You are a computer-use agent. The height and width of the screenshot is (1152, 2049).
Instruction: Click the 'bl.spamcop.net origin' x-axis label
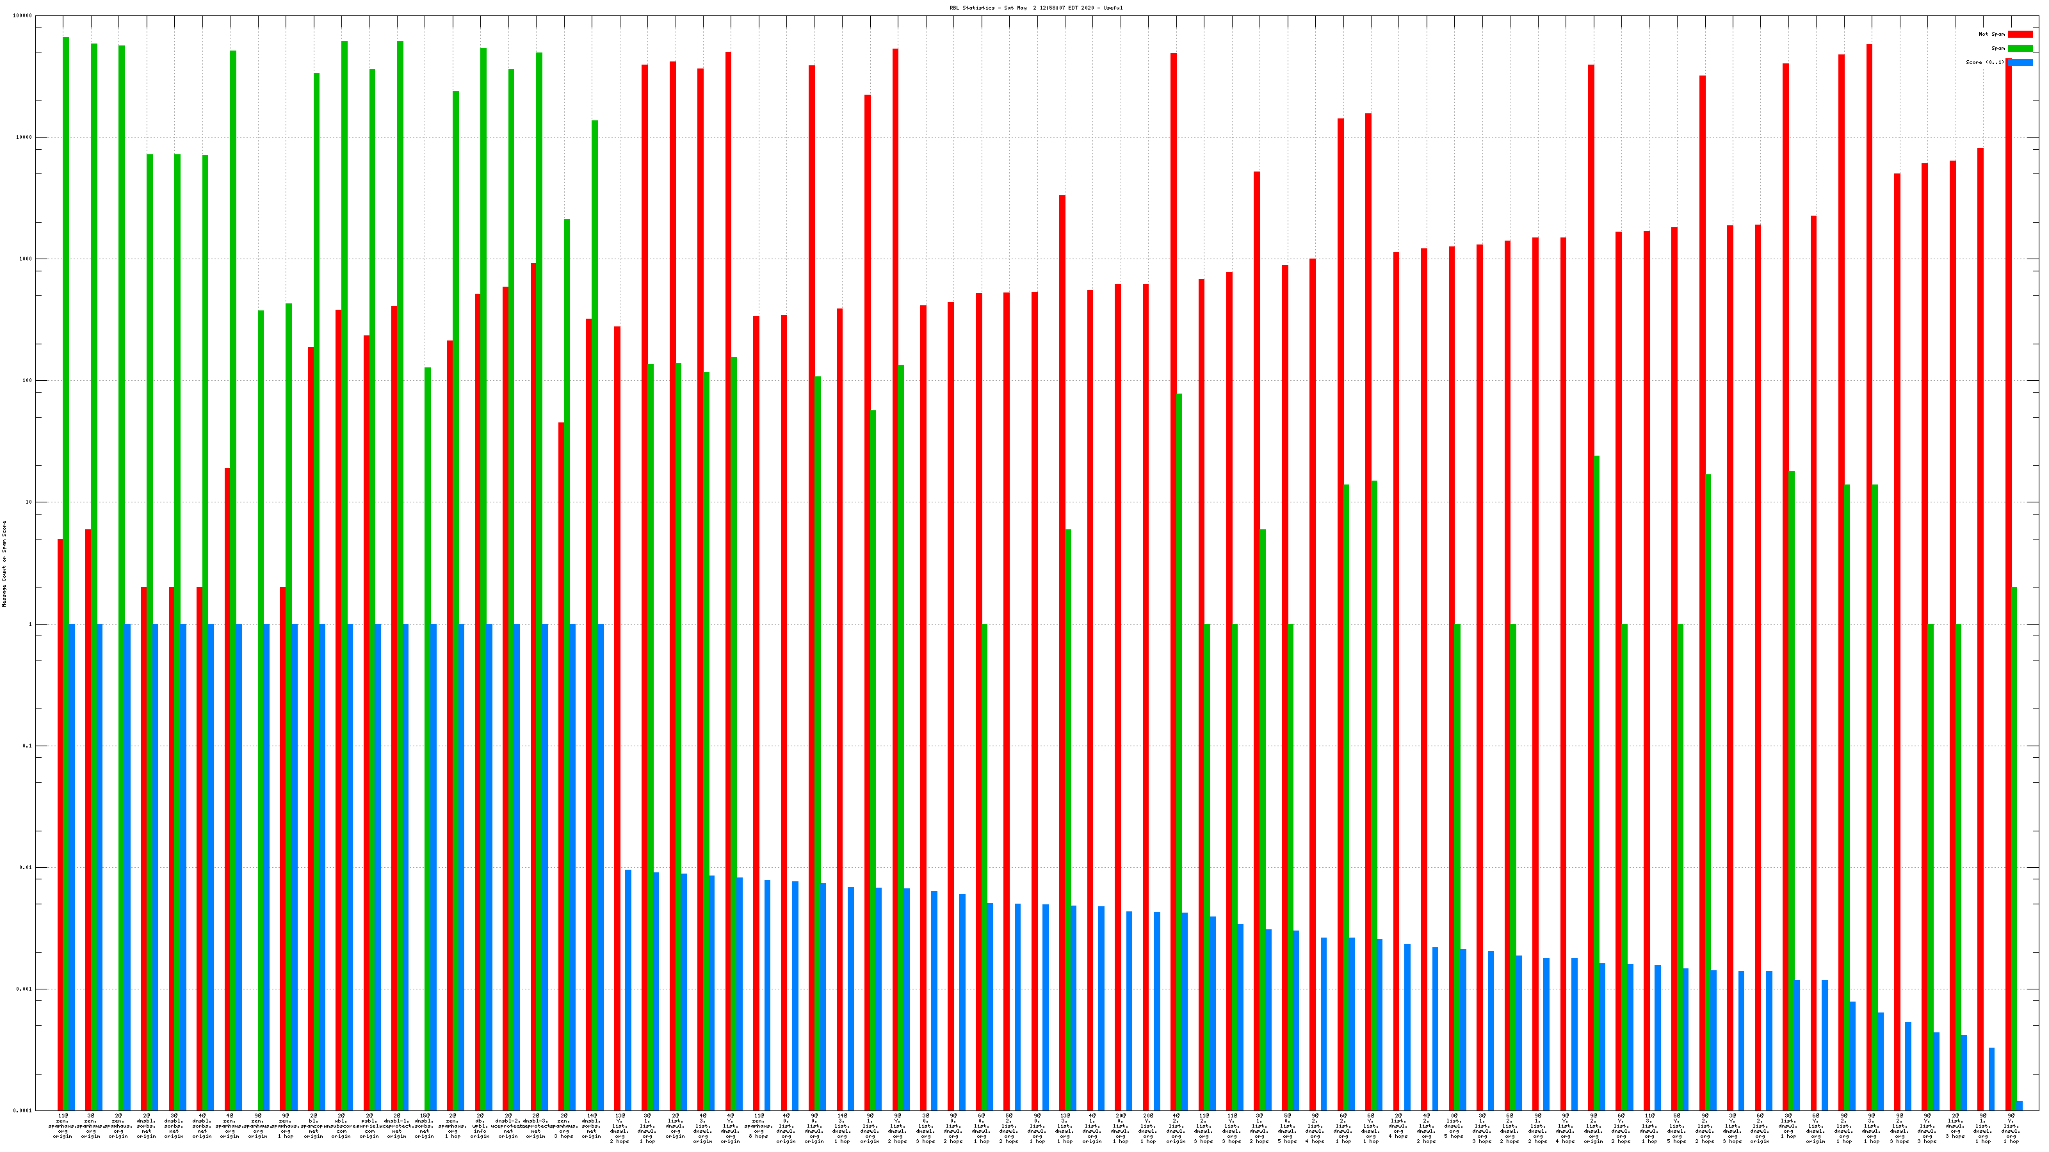pyautogui.click(x=313, y=1126)
